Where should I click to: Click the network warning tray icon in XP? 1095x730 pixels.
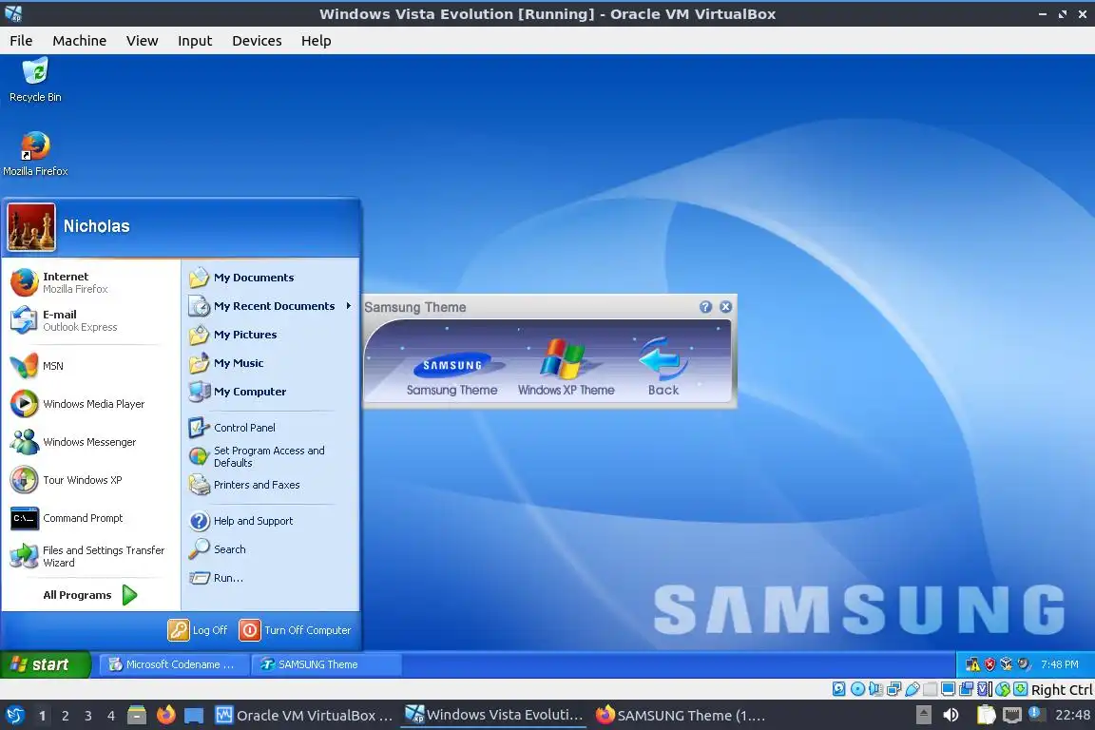click(972, 664)
